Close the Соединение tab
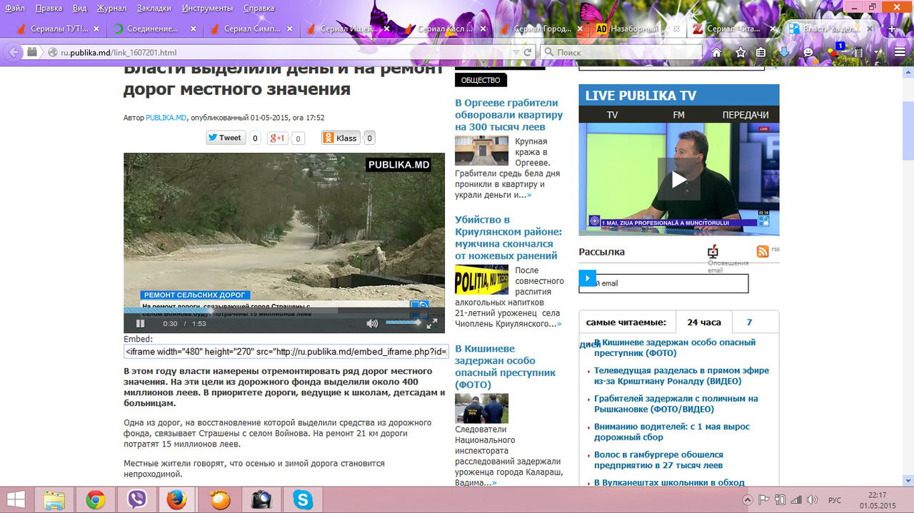 point(193,29)
